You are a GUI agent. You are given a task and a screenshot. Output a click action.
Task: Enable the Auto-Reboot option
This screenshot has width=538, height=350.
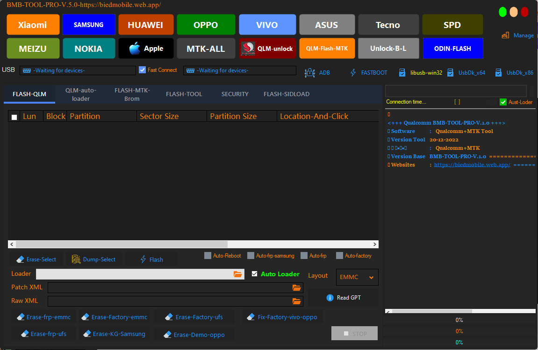208,255
